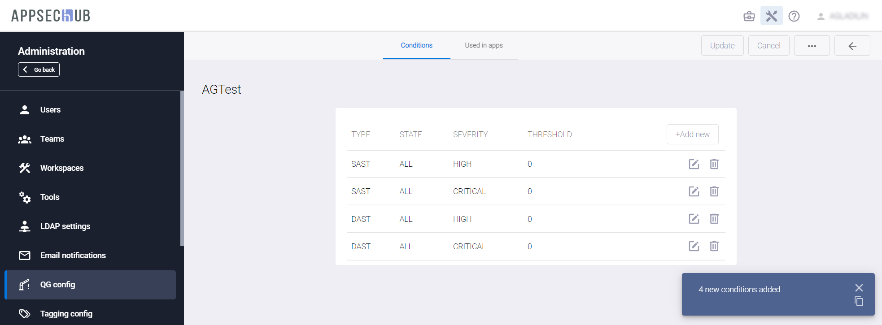This screenshot has width=882, height=325.
Task: Open Email notifications in sidebar
Action: 73,256
